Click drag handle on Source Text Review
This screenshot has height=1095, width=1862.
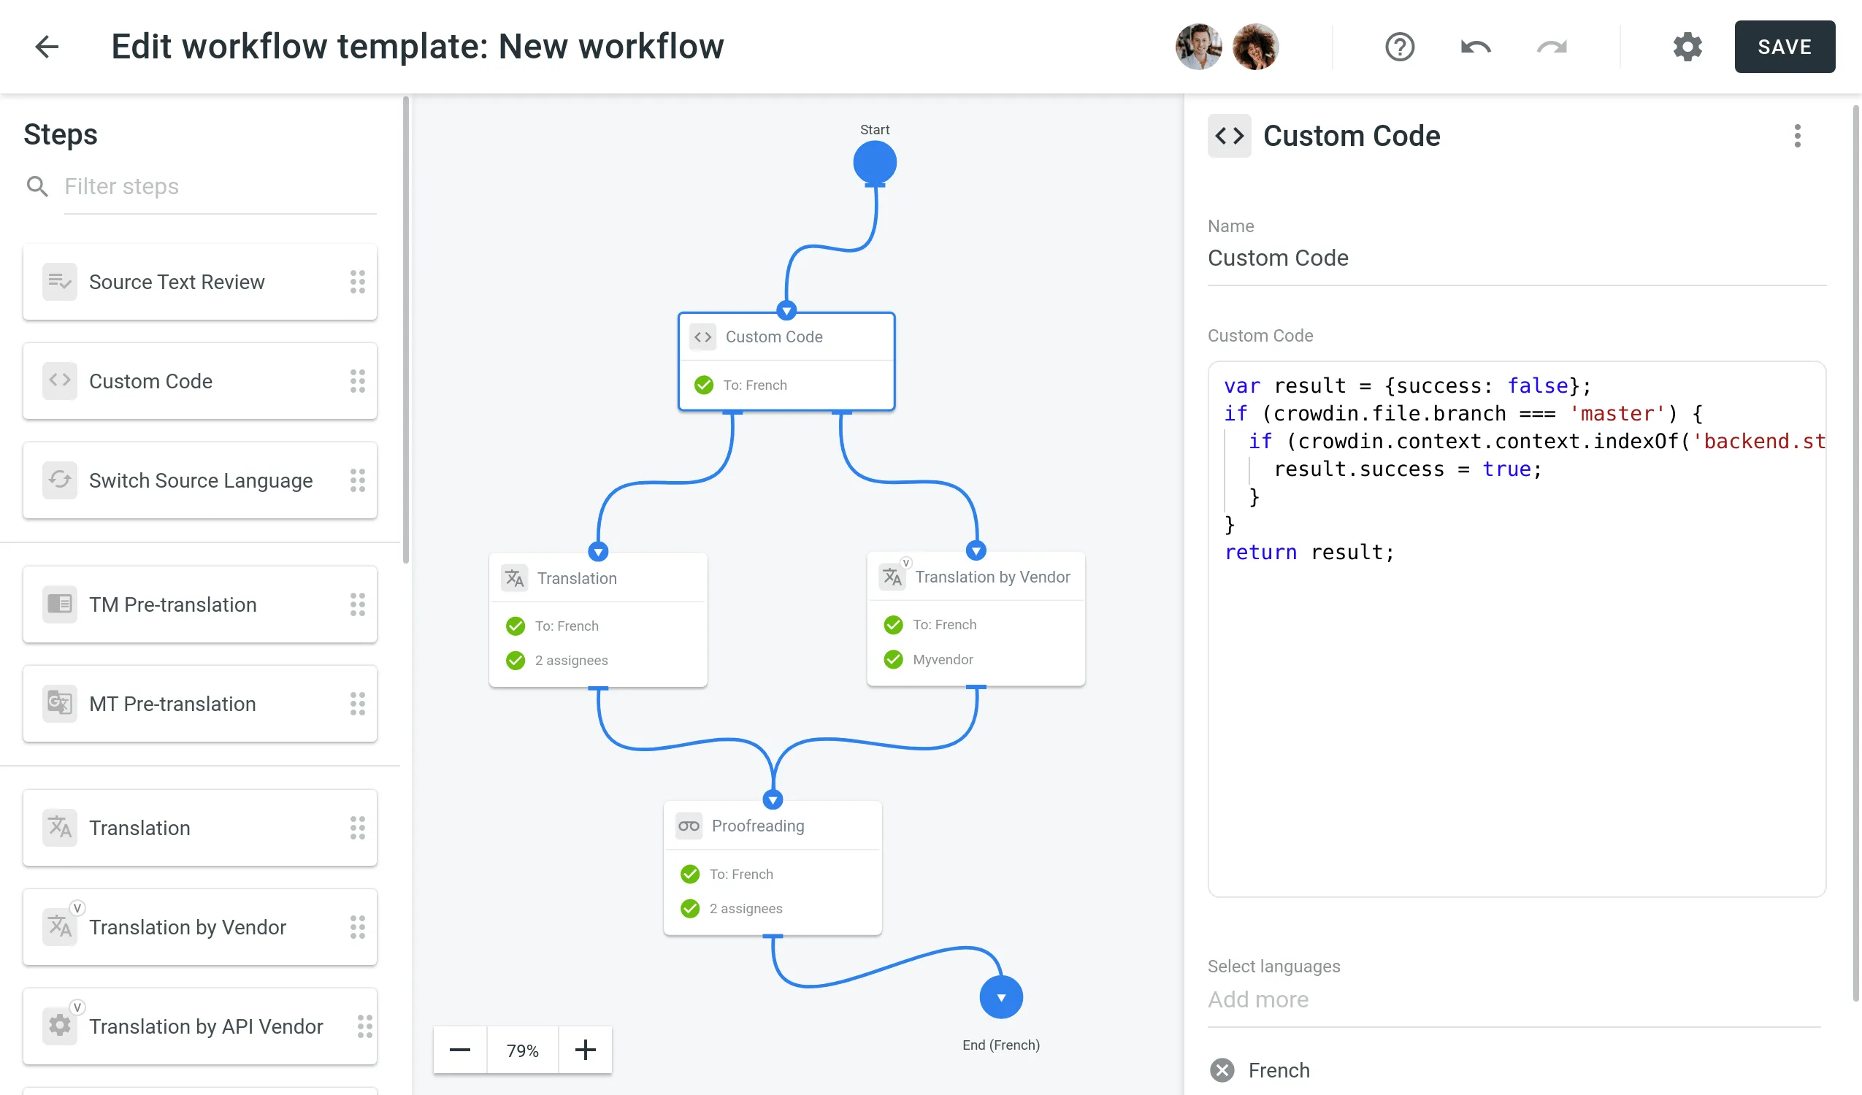358,282
